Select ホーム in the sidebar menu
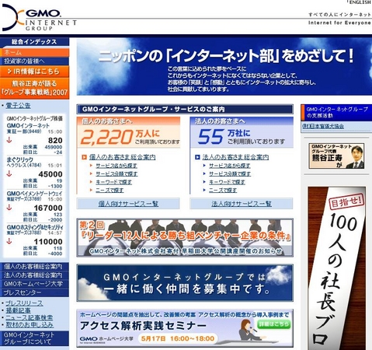 pos(34,52)
